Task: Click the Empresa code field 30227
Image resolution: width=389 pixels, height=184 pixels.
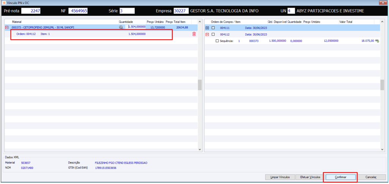Action: pos(181,11)
